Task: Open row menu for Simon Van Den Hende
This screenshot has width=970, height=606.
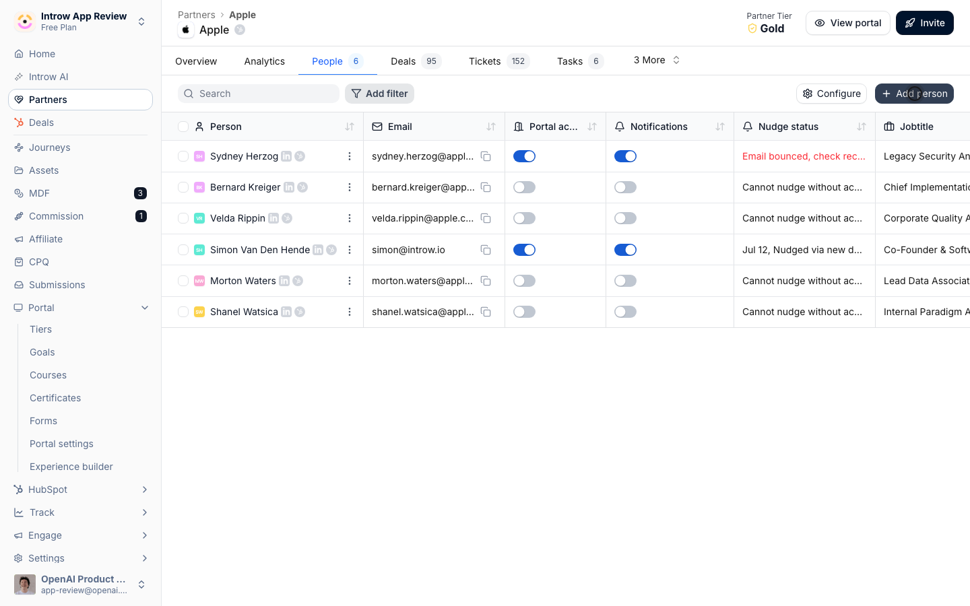Action: (x=350, y=250)
